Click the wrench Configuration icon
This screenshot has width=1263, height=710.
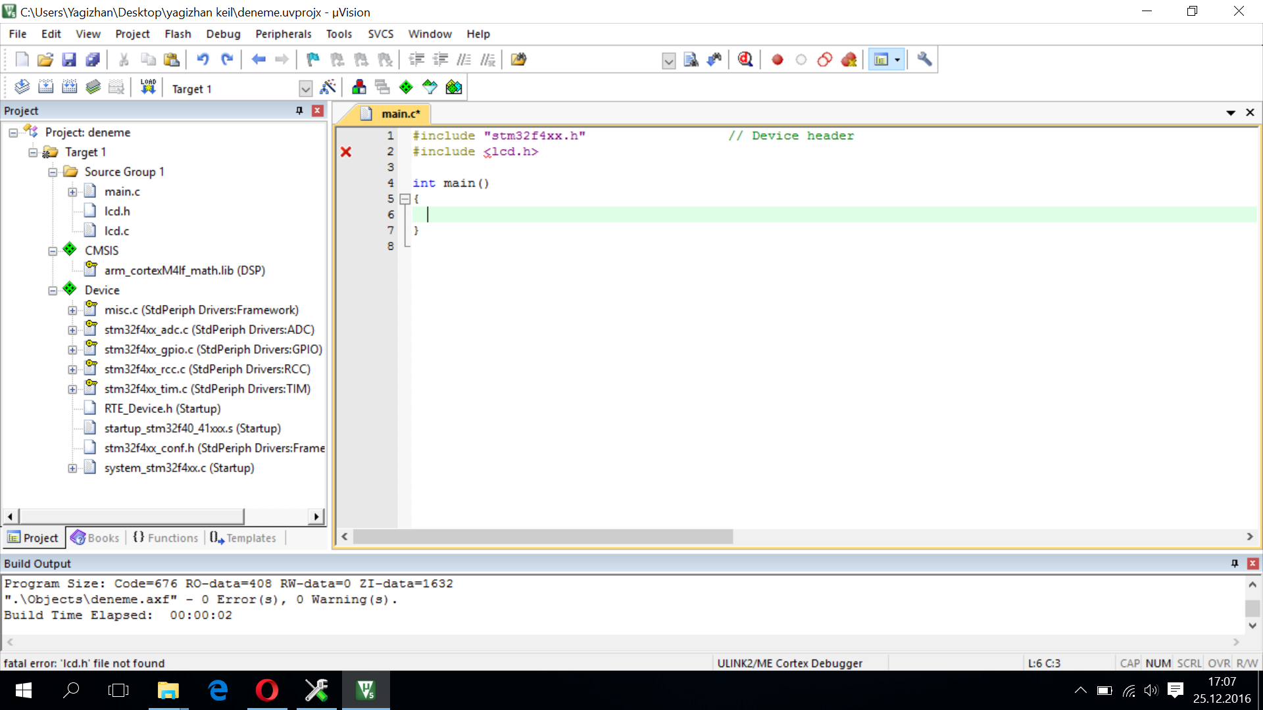click(x=924, y=60)
